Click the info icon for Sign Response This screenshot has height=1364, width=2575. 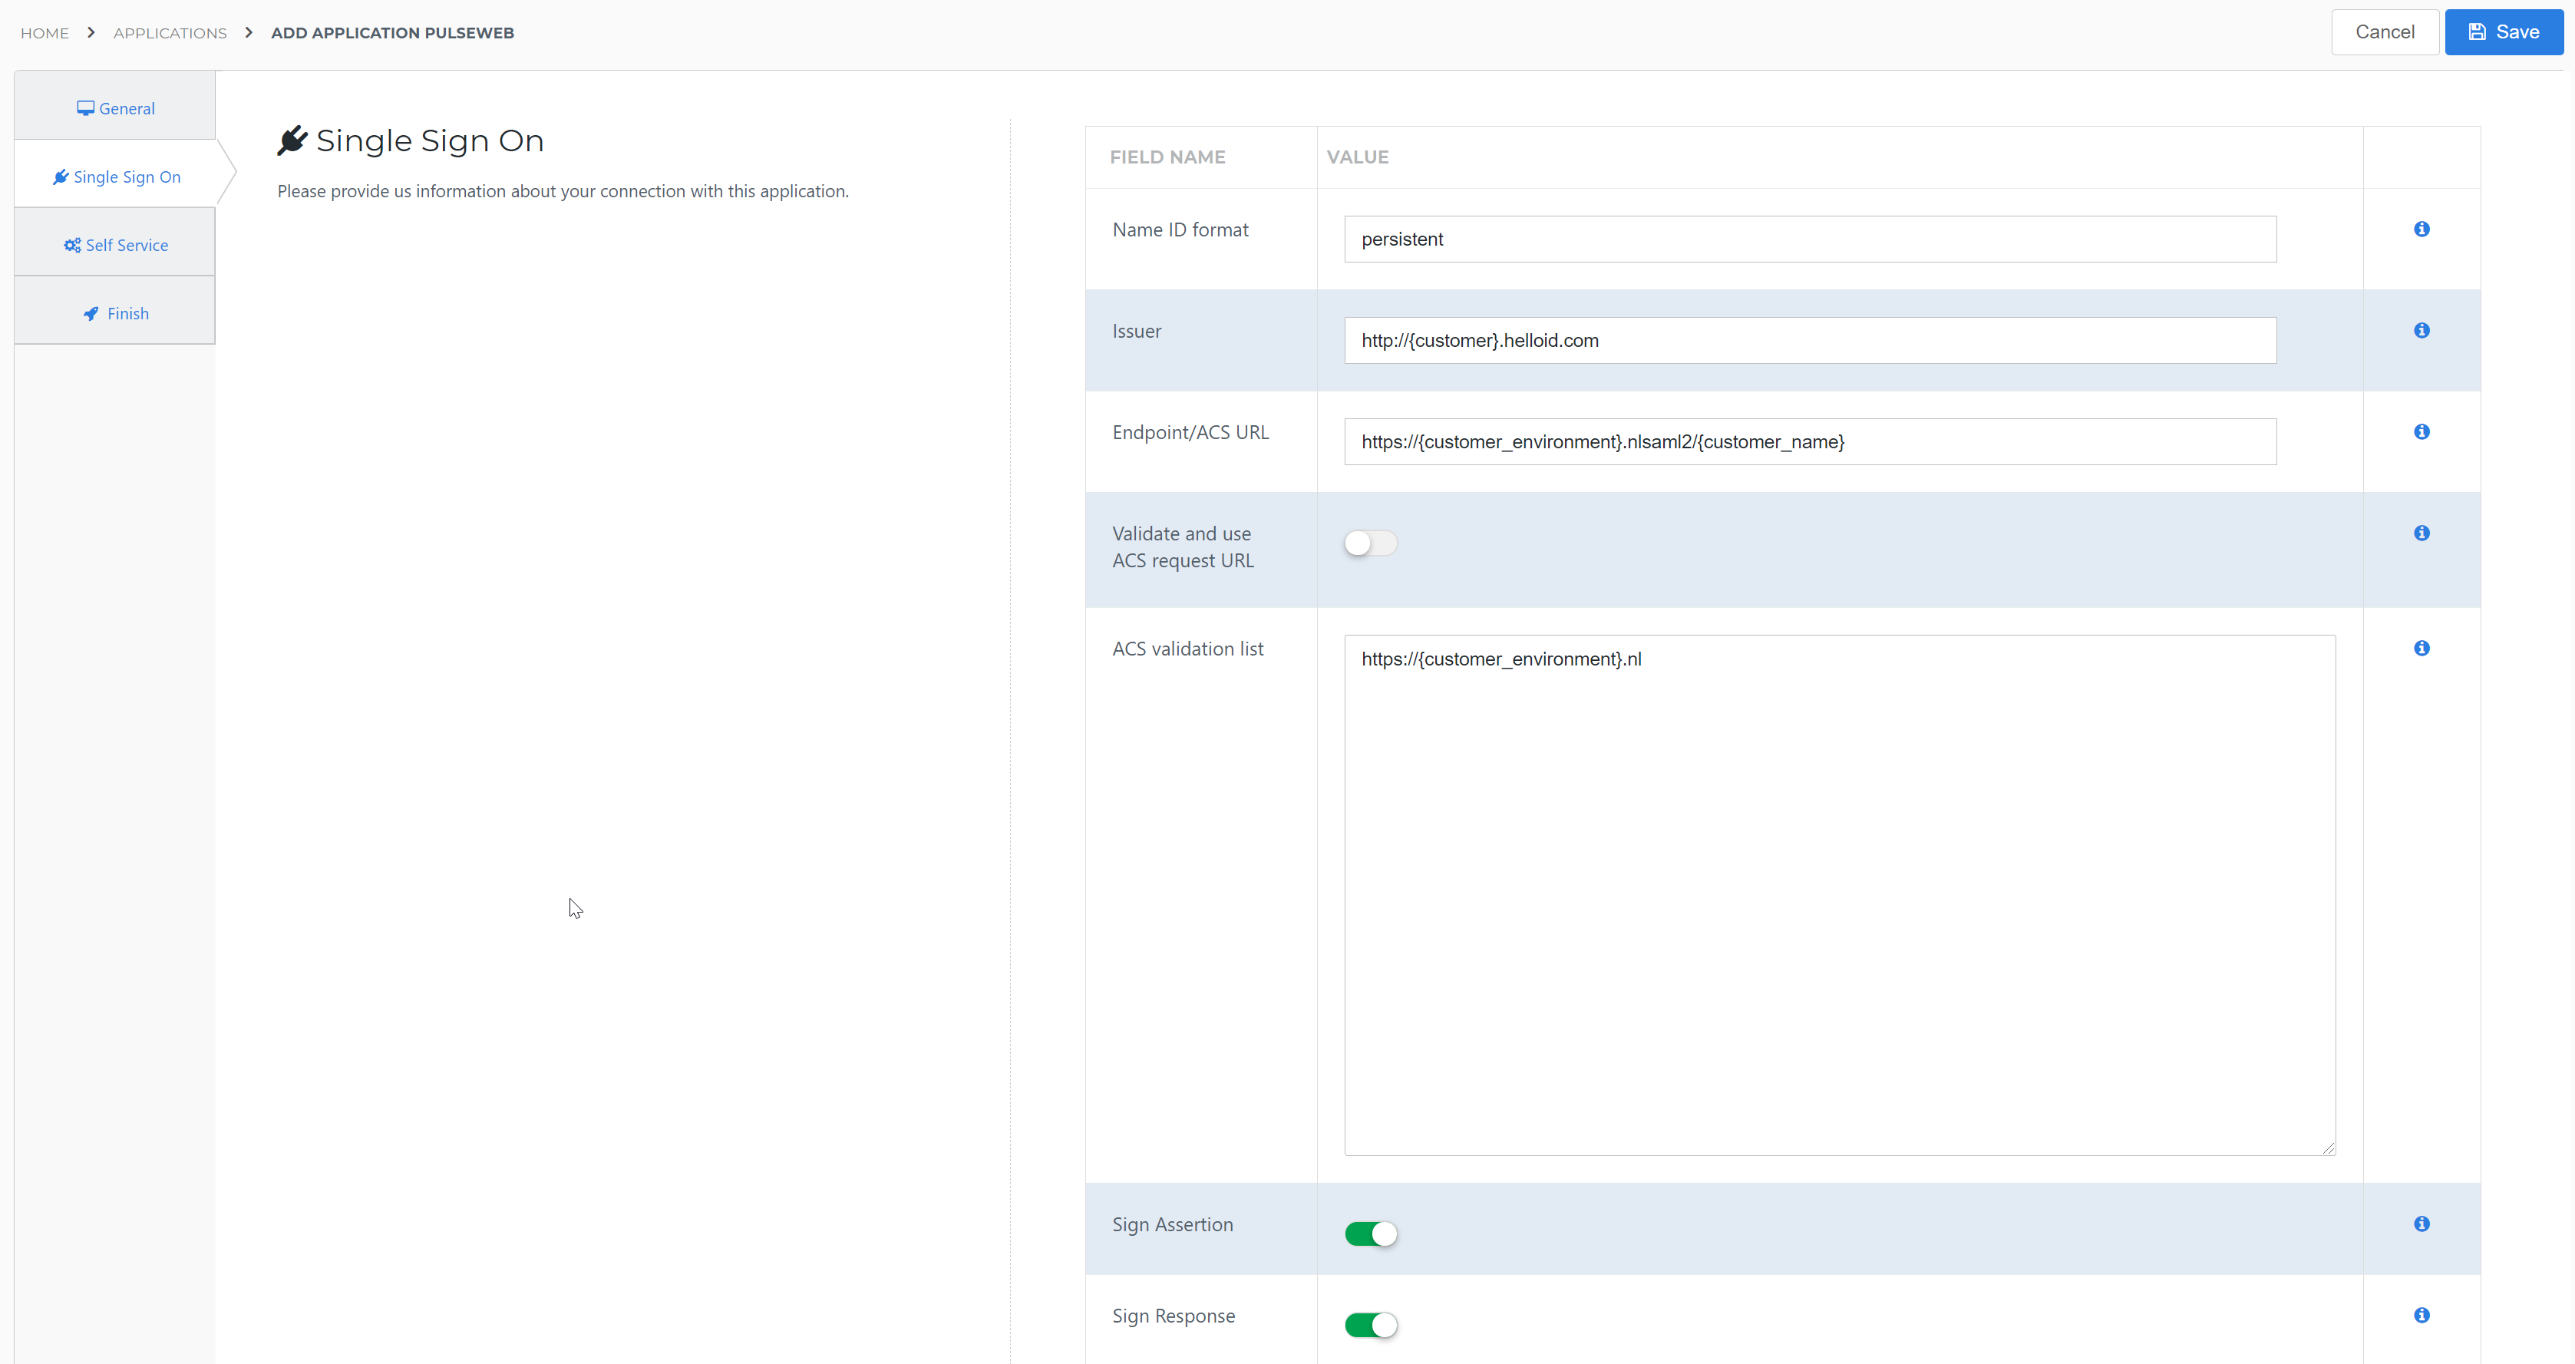pos(2421,1315)
